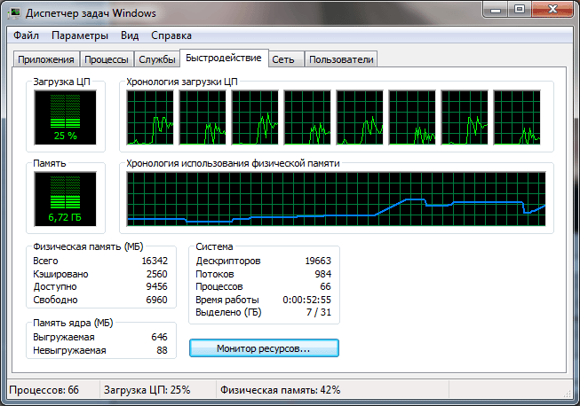580x406 pixels.
Task: Click the memory gauge showing 6,72 ГБ
Action: [x=65, y=199]
